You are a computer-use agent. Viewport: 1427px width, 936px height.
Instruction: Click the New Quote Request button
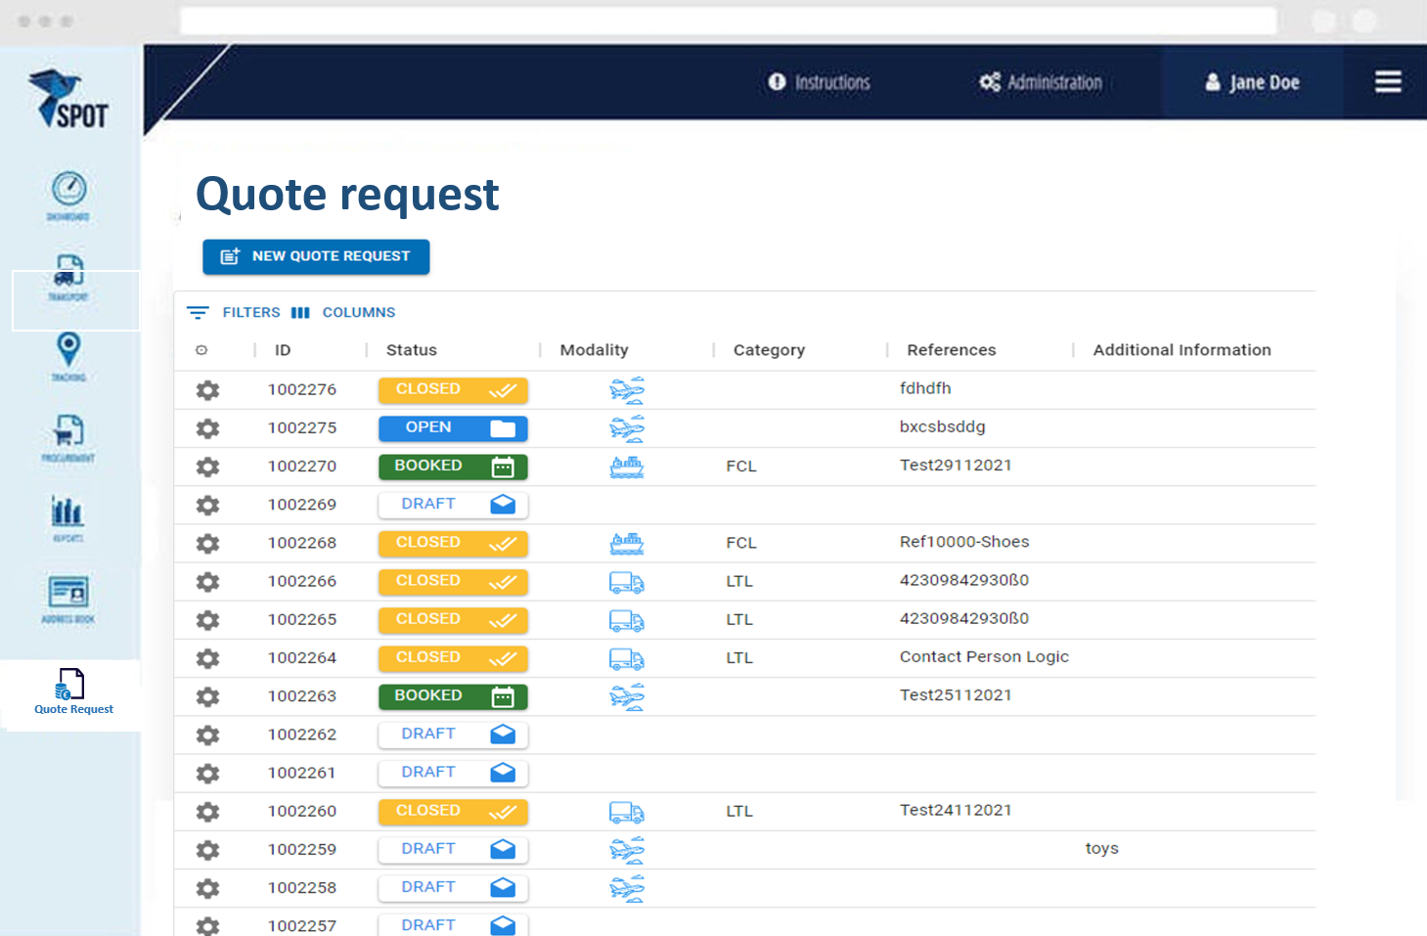coord(316,256)
